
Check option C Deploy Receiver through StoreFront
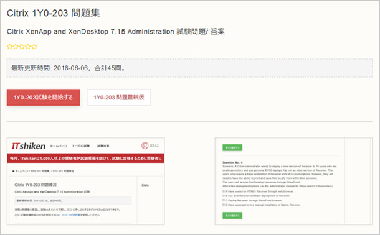224,200
